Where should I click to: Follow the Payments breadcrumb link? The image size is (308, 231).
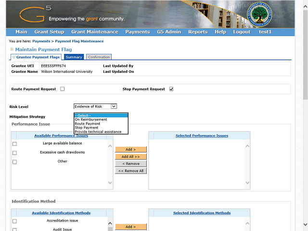pos(41,41)
